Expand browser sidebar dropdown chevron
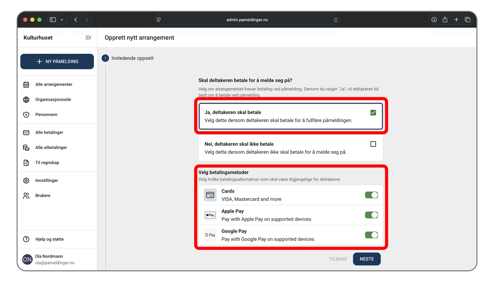 pyautogui.click(x=62, y=20)
